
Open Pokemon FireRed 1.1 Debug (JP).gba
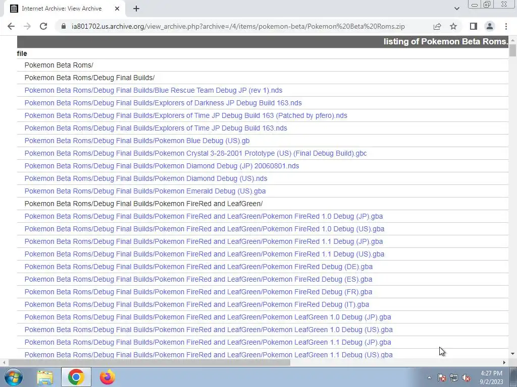(x=203, y=241)
